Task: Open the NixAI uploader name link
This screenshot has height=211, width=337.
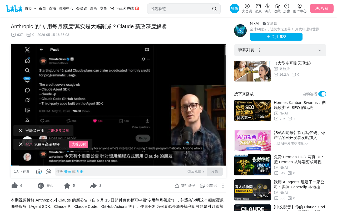Action: click(x=255, y=23)
